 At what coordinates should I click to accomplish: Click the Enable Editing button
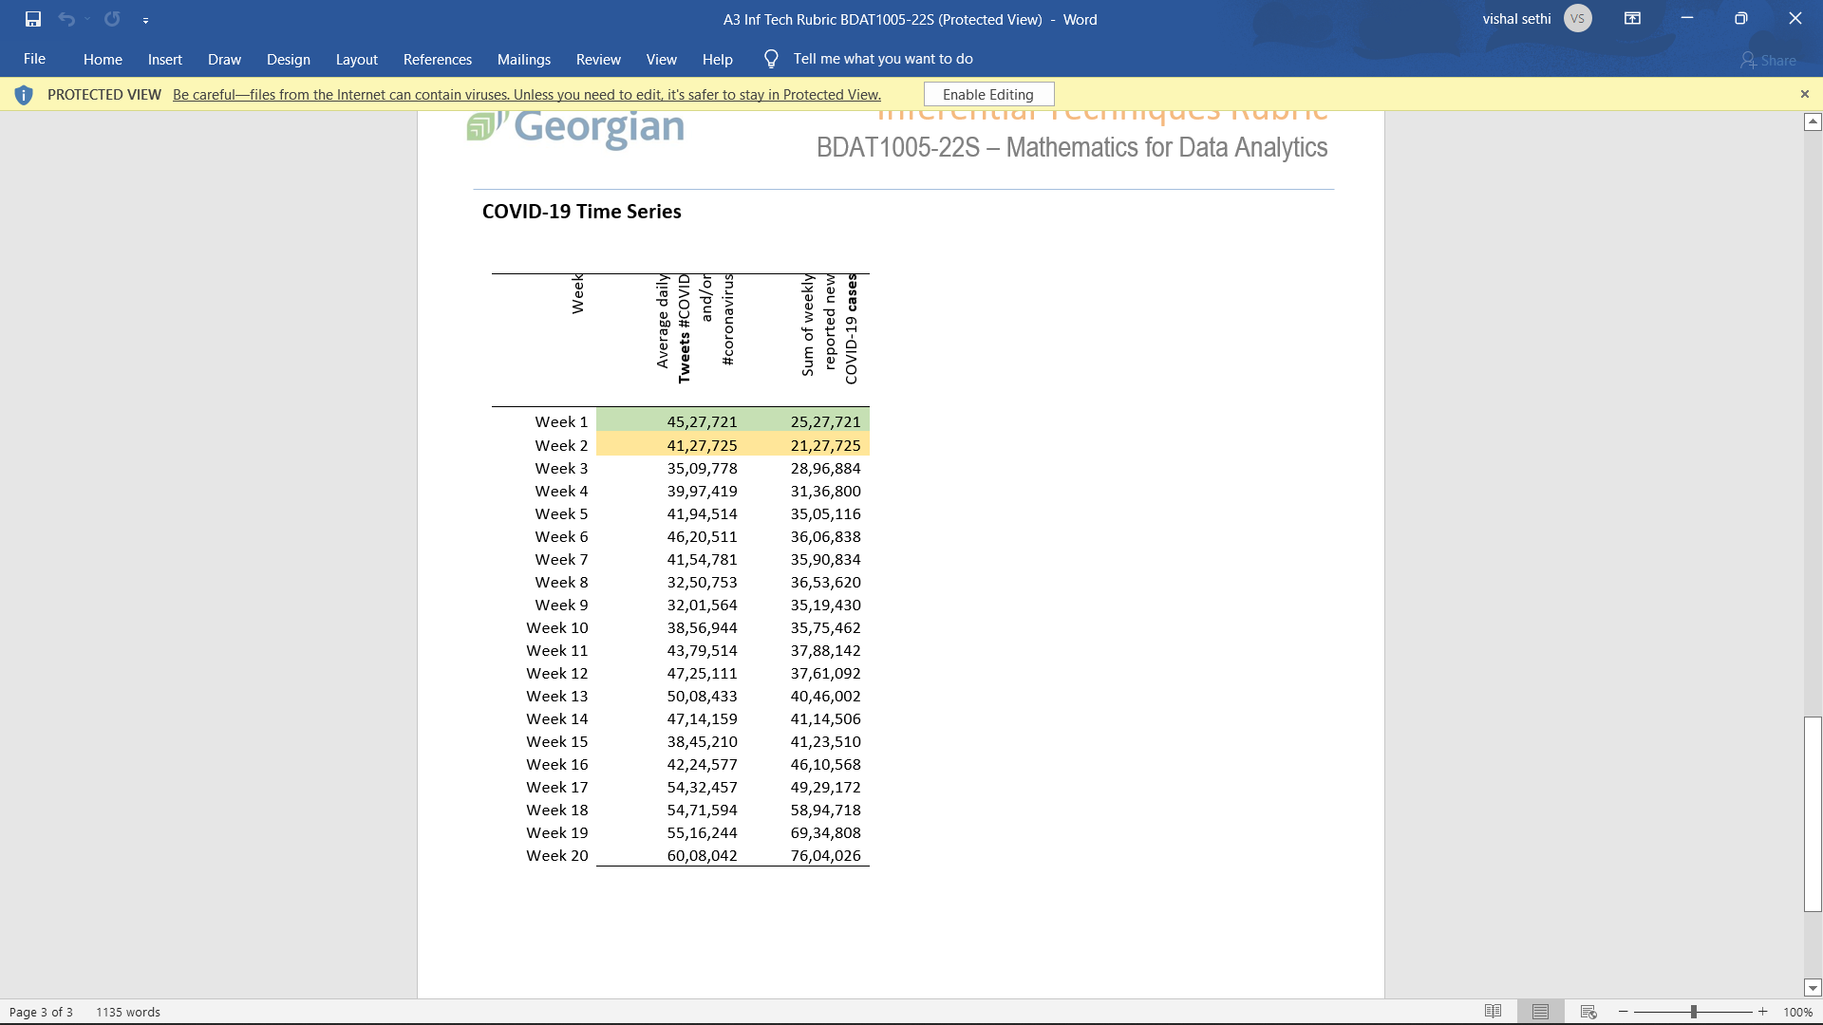point(987,94)
